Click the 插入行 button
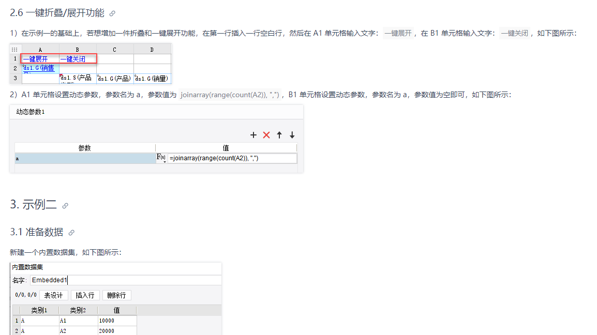This screenshot has width=597, height=335. click(x=85, y=295)
